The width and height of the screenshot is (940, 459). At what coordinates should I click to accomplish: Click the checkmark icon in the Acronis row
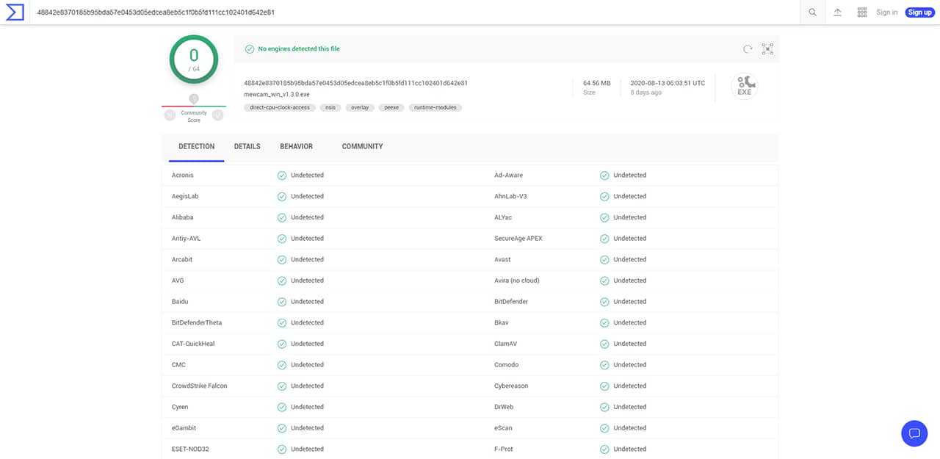pyautogui.click(x=282, y=176)
